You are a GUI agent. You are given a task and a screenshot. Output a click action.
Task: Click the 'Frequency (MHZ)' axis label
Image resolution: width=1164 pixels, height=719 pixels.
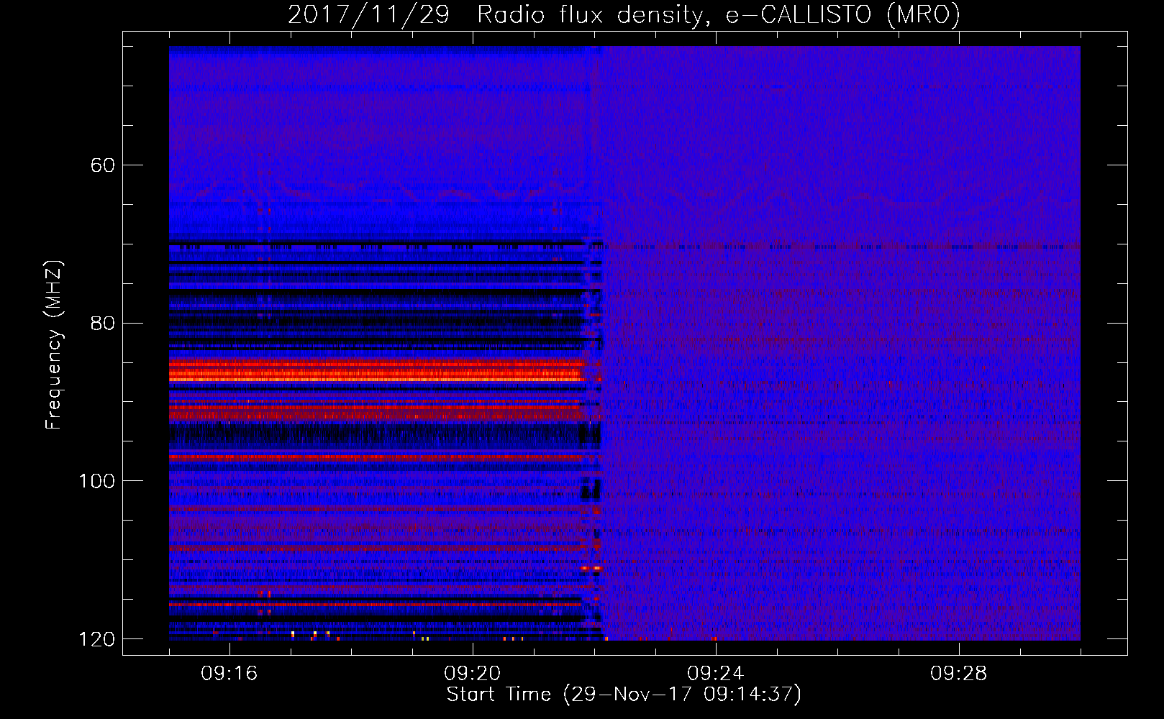pyautogui.click(x=54, y=345)
